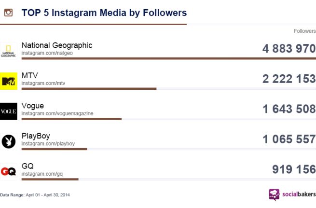Click the 919 156 follower count
316x208 pixels.
point(294,169)
